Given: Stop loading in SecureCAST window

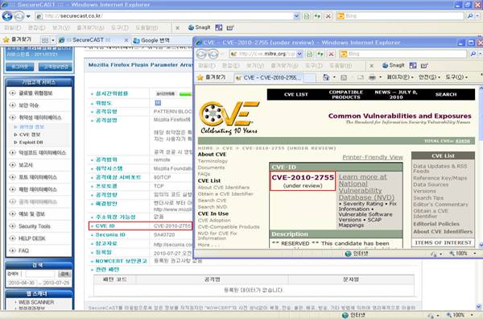Looking at the screenshot, I should 328,16.
